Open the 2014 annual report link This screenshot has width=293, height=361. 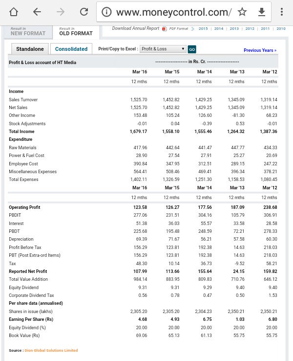(x=219, y=28)
